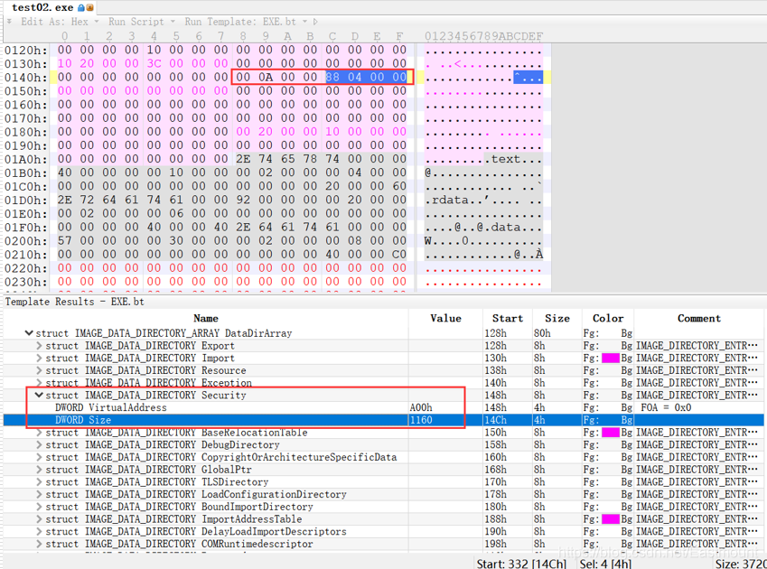Click the lock icon on test02.exe tab
The height and width of the screenshot is (569, 767).
[x=81, y=7]
